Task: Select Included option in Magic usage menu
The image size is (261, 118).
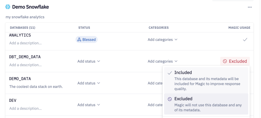Action: [206, 80]
